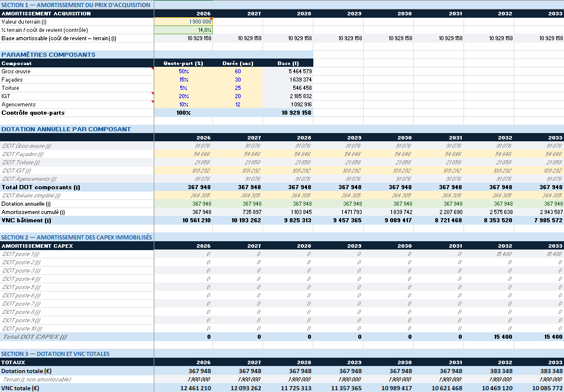Click the '% terrain / coût de revient (contrôle)' label

point(44,30)
